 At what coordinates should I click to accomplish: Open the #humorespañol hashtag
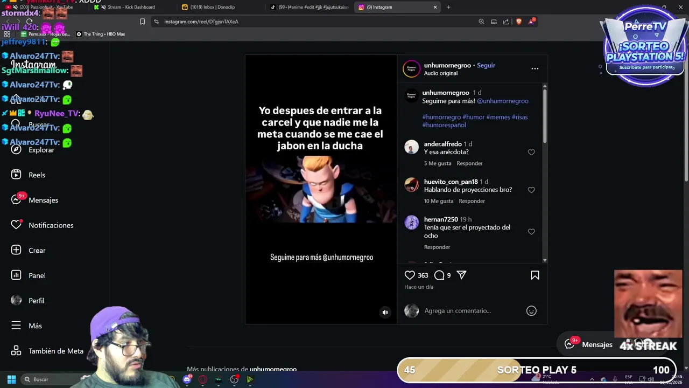coord(444,125)
